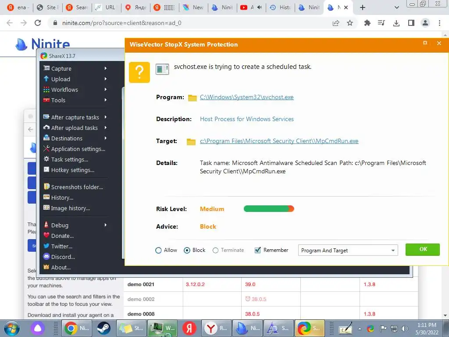
Task: Switch to the URL tab
Action: click(x=106, y=7)
